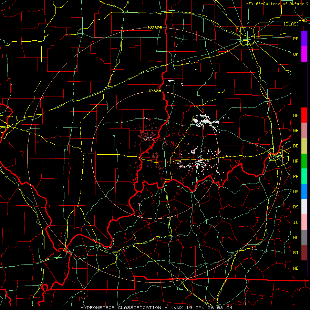Click the HHC product code text
The image size is (310, 310).
coord(302,21)
